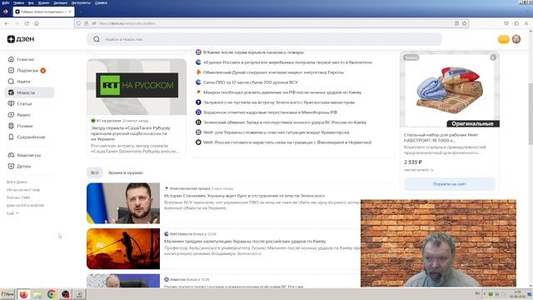Click the page vertical scrollbar thumb
The image size is (533, 300).
(531, 114)
